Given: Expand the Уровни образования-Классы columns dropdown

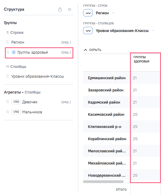Looking at the screenshot, I should tap(88, 30).
